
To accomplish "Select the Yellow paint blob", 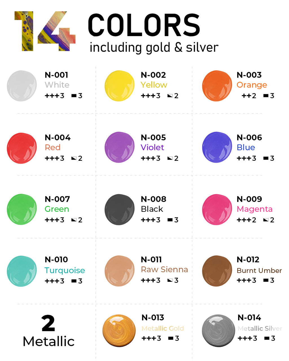I will point(120,86).
